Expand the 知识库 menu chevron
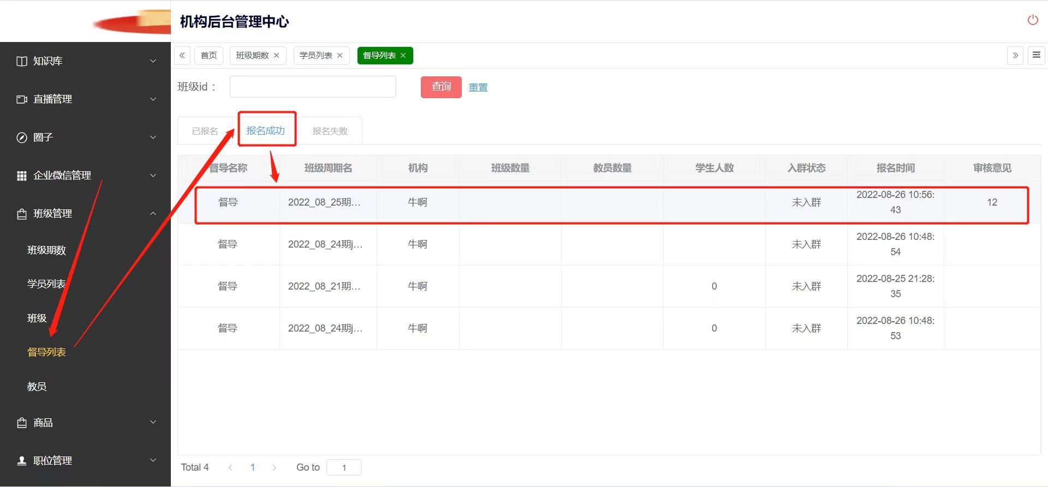This screenshot has height=487, width=1048. click(x=153, y=61)
